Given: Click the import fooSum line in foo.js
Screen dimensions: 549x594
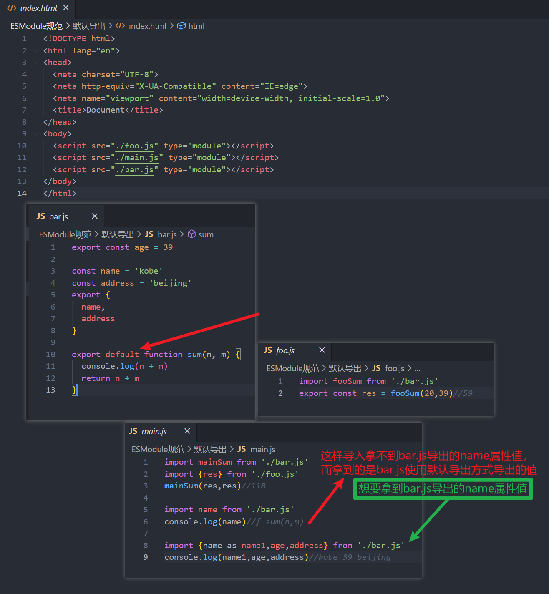Looking at the screenshot, I should point(369,381).
